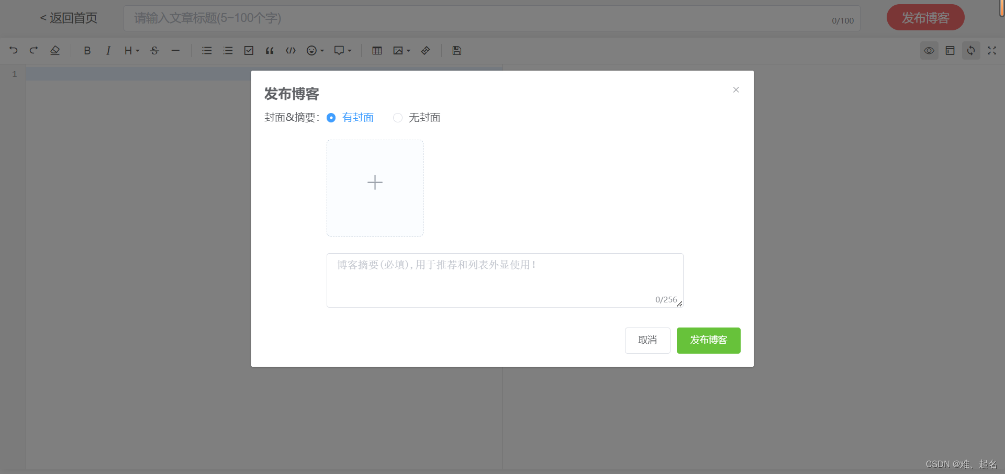Viewport: 1005px width, 474px height.
Task: Open the tip container dropdown
Action: click(x=343, y=51)
